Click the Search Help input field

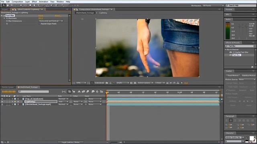click(x=241, y=6)
